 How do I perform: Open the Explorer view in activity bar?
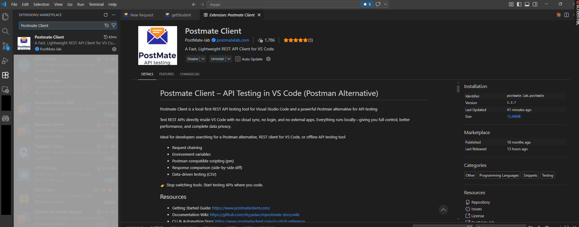pyautogui.click(x=5, y=16)
